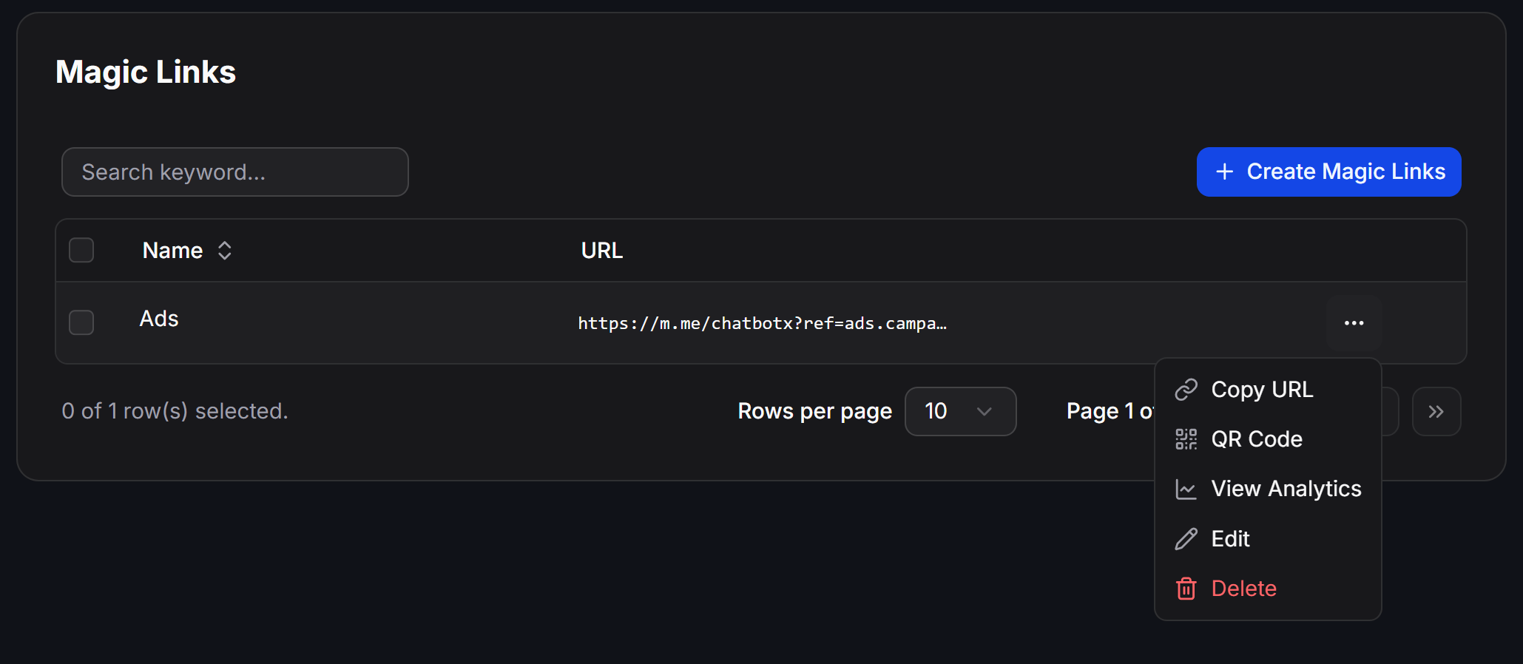Click the sort arrows next to Name
This screenshot has width=1523, height=664.
tap(225, 251)
